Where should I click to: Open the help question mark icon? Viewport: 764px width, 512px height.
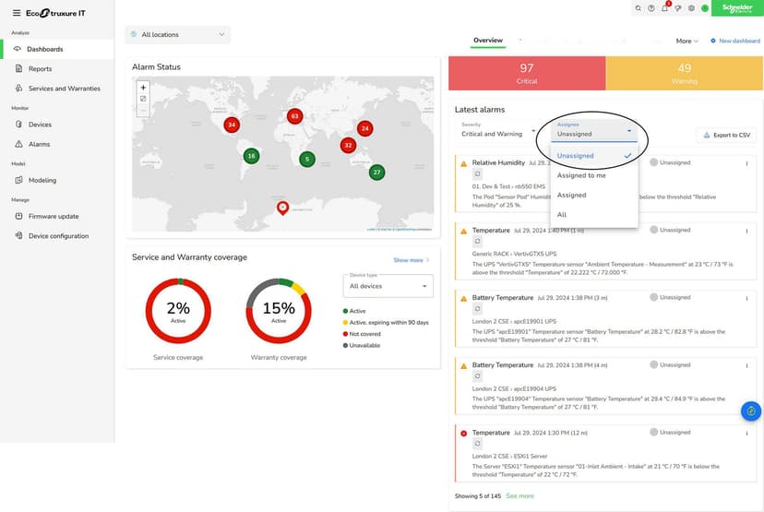click(x=651, y=8)
